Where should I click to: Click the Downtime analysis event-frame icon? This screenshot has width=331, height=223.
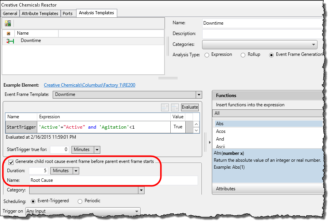coord(9,40)
